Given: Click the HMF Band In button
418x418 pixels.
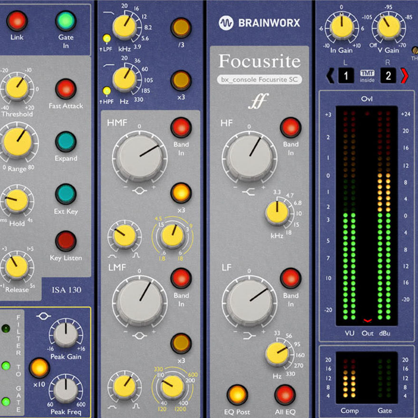Looking at the screenshot, I should point(181,127).
